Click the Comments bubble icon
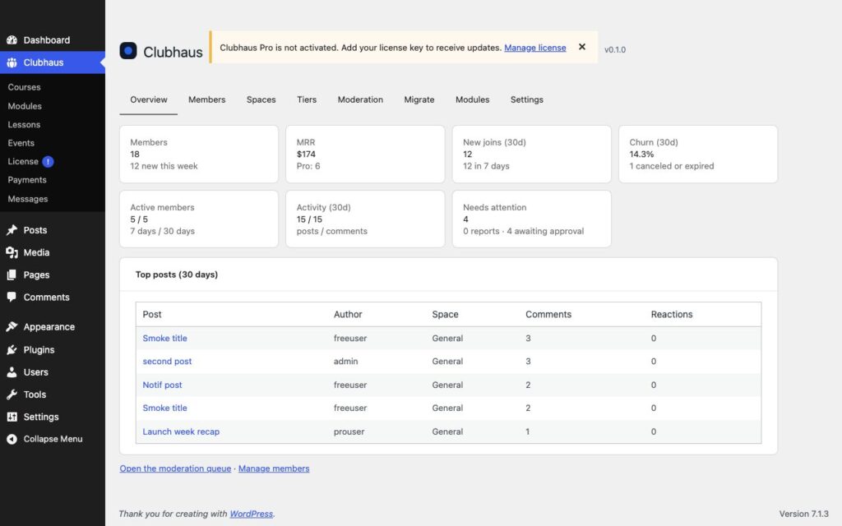Image resolution: width=842 pixels, height=526 pixels. [x=12, y=298]
